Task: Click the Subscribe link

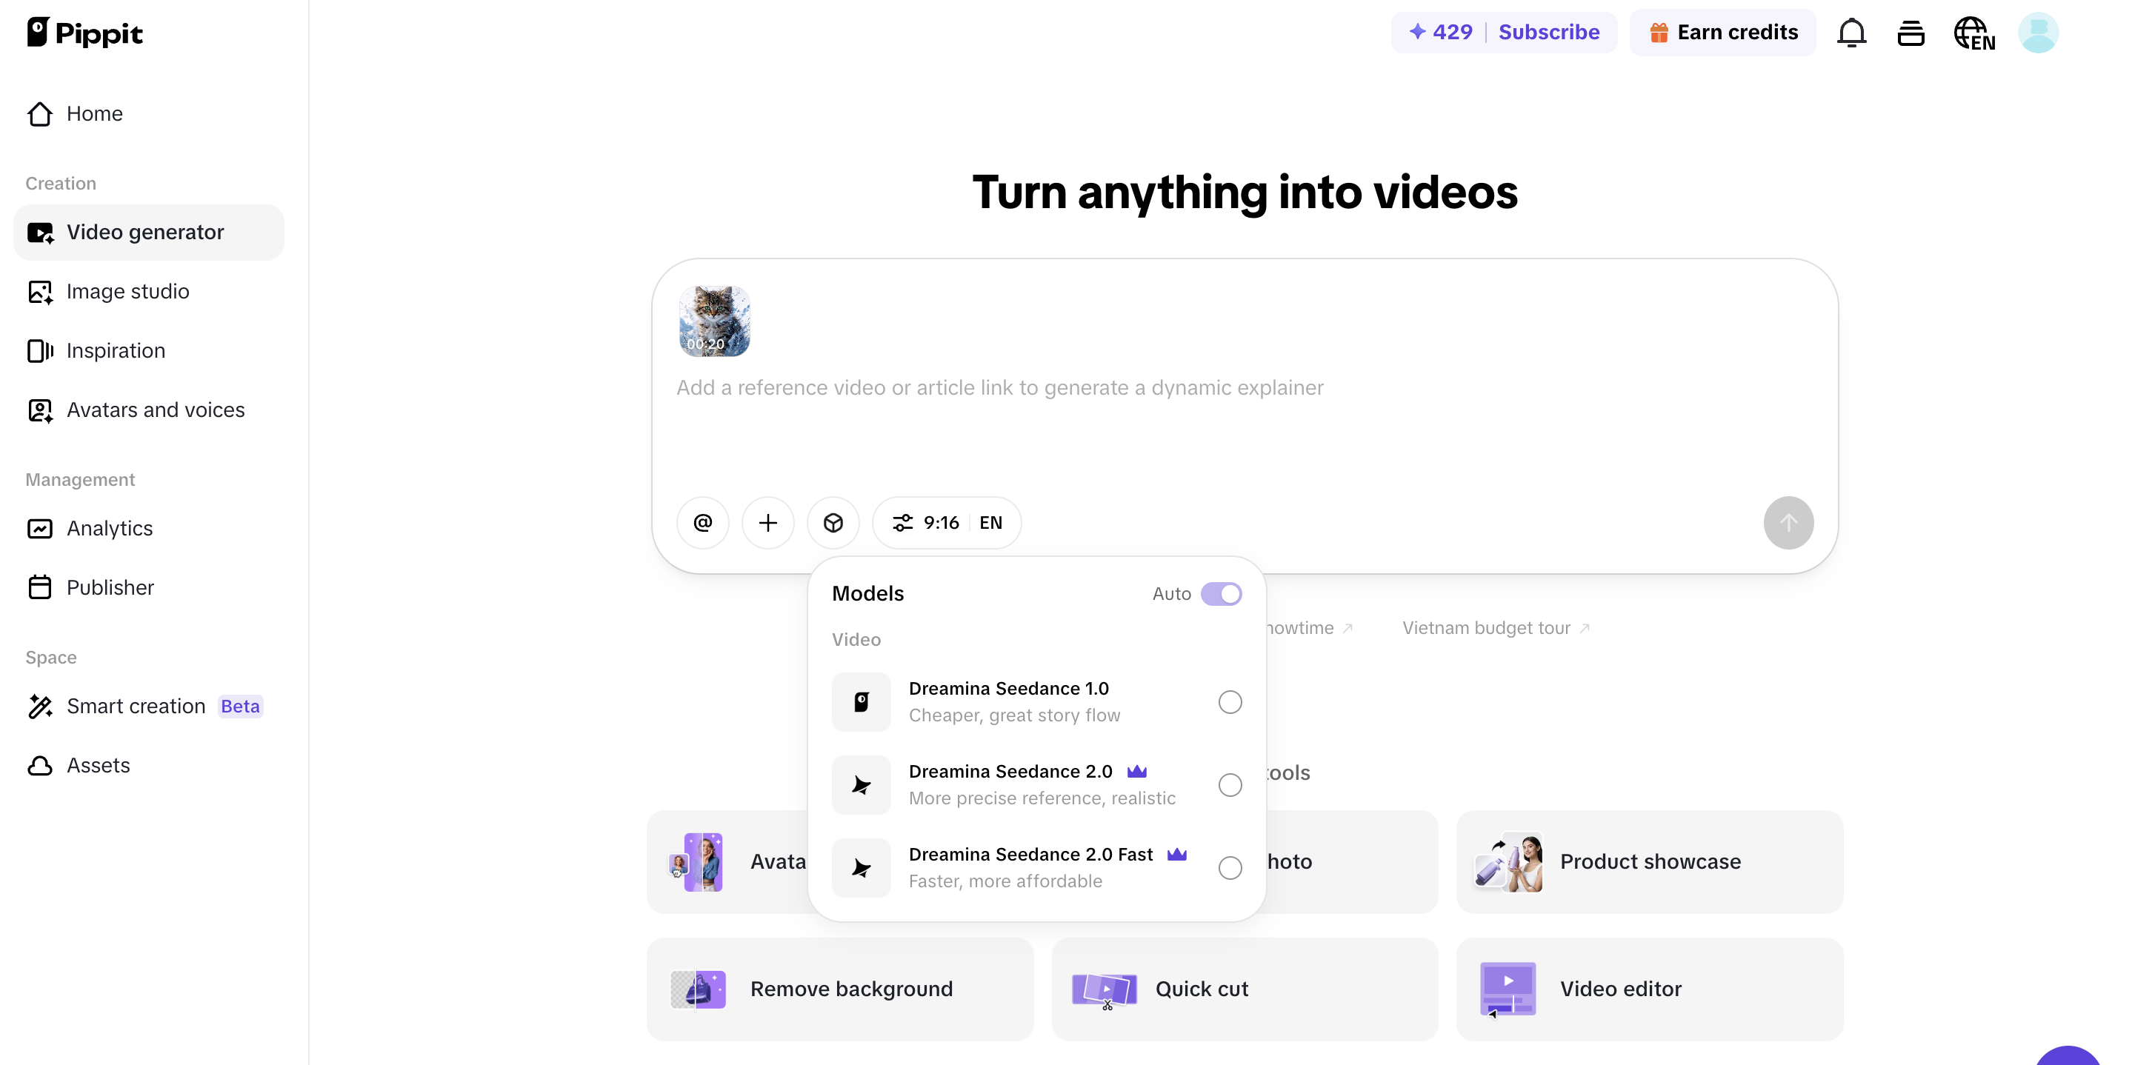Action: pyautogui.click(x=1548, y=33)
